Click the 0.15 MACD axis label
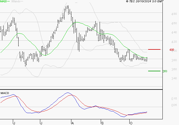179x125 pixels. tap(174, 99)
